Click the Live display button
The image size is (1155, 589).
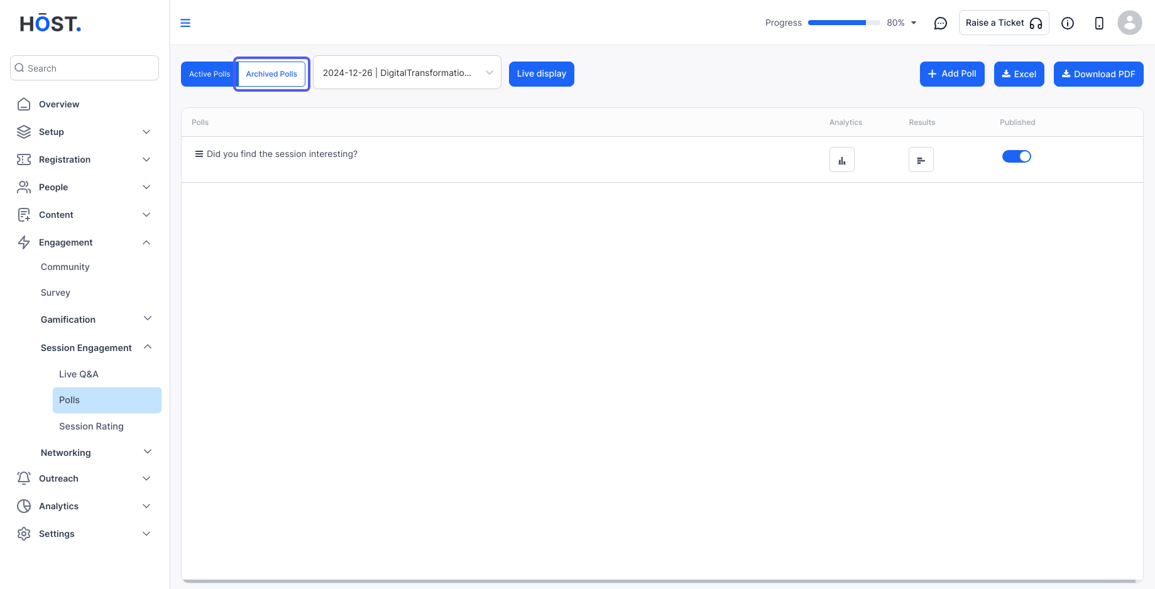542,74
